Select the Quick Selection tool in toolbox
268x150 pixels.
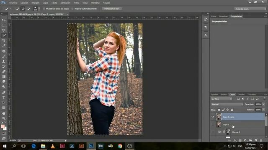(x=4, y=35)
